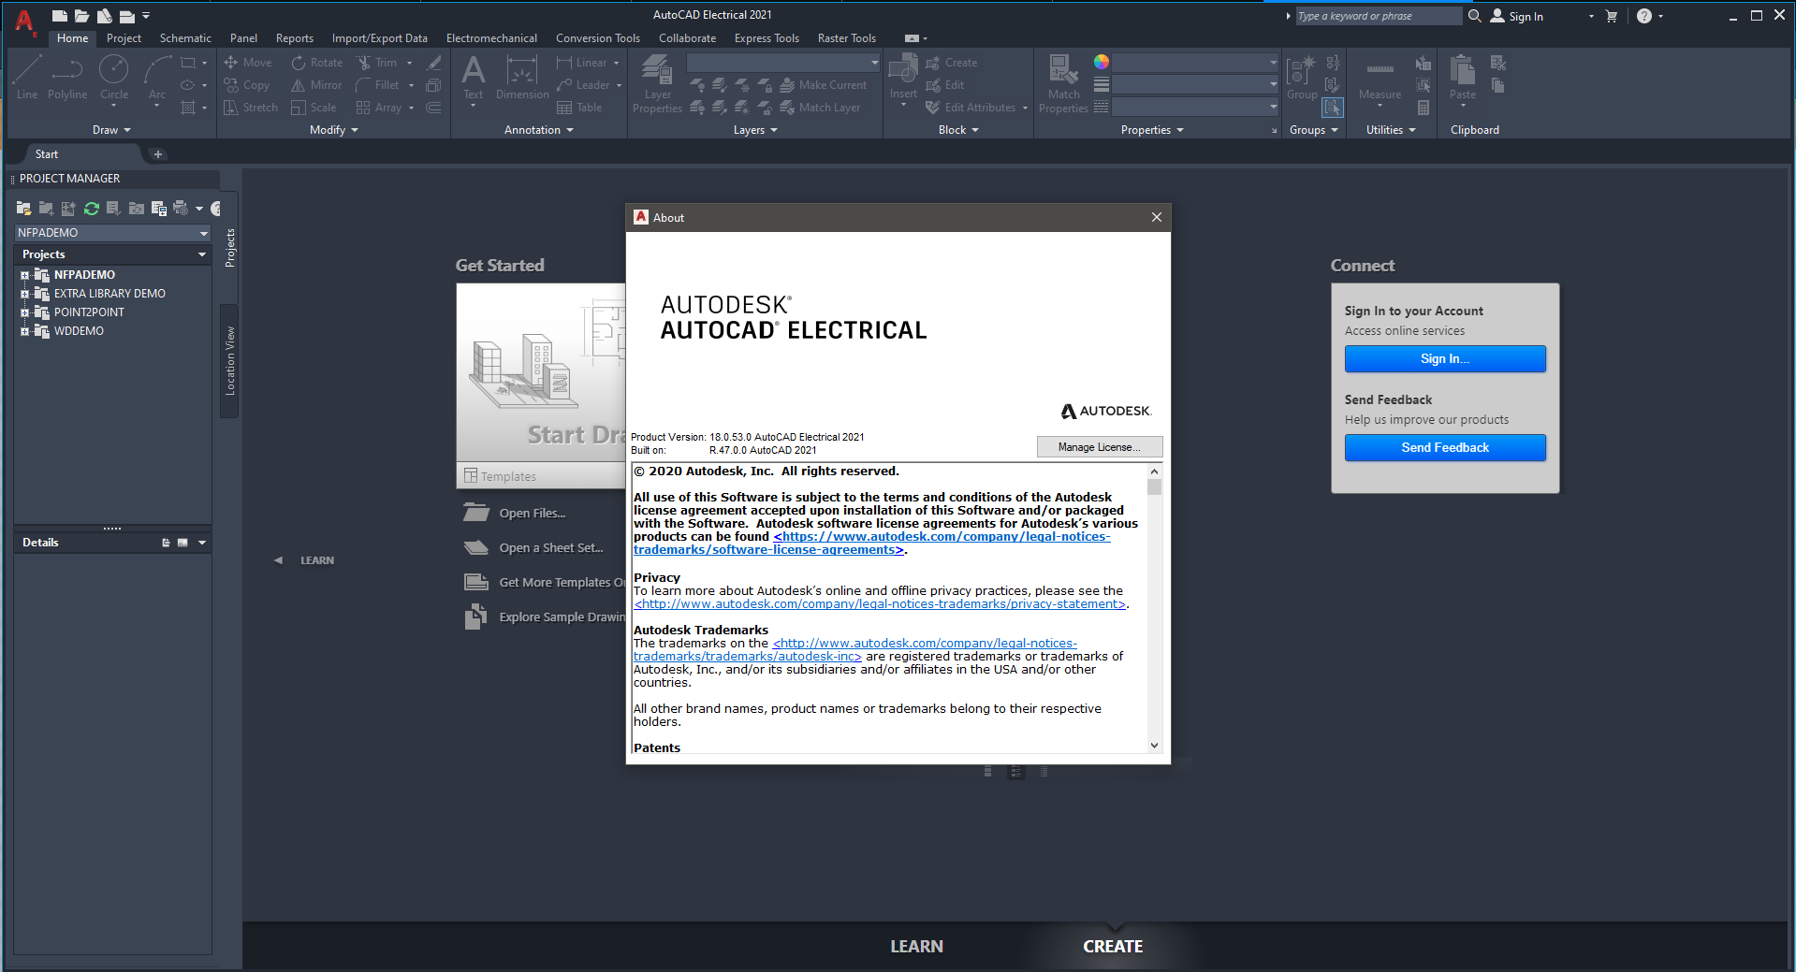Screen dimensions: 1796x972
Task: Open the object color wheel in Properties
Action: [1102, 62]
